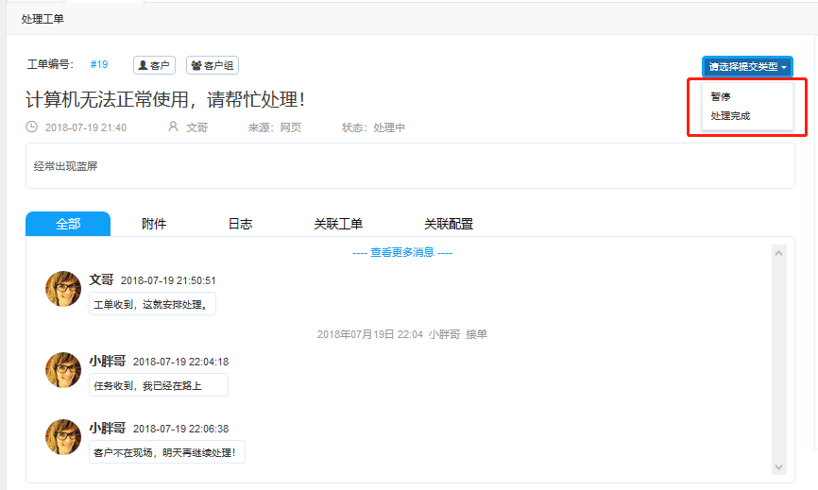The height and width of the screenshot is (490, 818).
Task: Switch to the 全部 tab
Action: (x=68, y=224)
